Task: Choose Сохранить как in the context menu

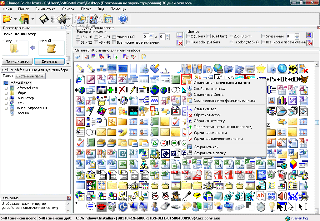Action: [x=206, y=147]
